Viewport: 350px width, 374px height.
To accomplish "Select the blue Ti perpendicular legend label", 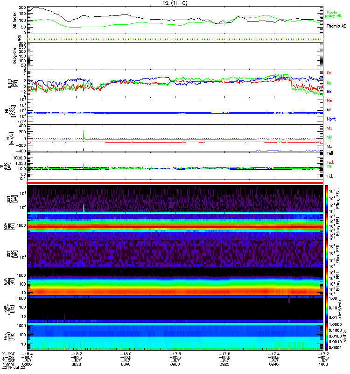I will pyautogui.click(x=329, y=176).
